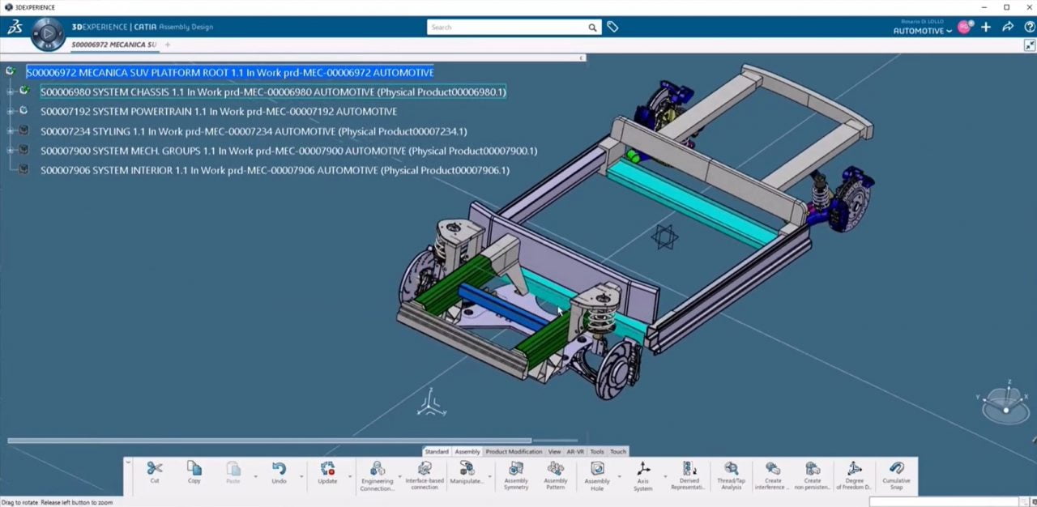Click the fullscreen expand icon top right
Viewport: 1037px width, 507px height.
click(x=1030, y=45)
